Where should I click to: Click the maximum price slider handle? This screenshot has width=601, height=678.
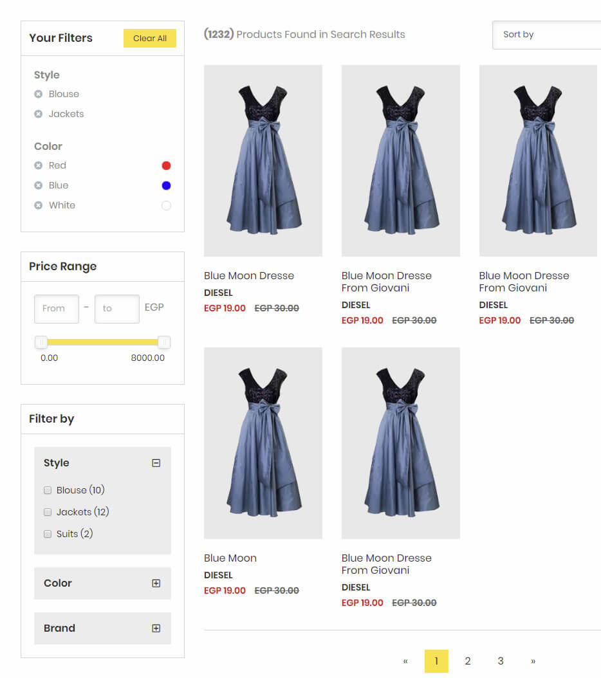coord(164,342)
